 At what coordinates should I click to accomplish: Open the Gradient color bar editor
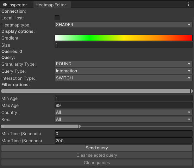(x=124, y=38)
